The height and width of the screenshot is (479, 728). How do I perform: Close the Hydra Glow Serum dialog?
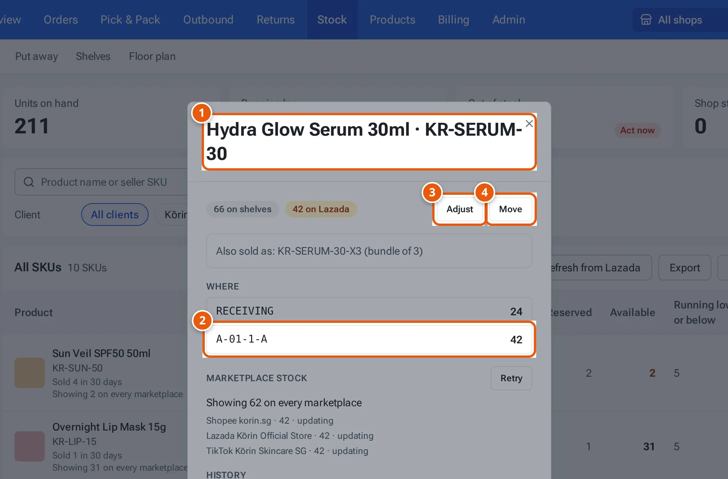tap(529, 124)
